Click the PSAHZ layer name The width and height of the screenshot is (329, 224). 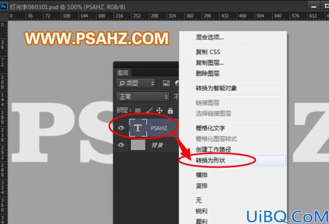tap(159, 128)
